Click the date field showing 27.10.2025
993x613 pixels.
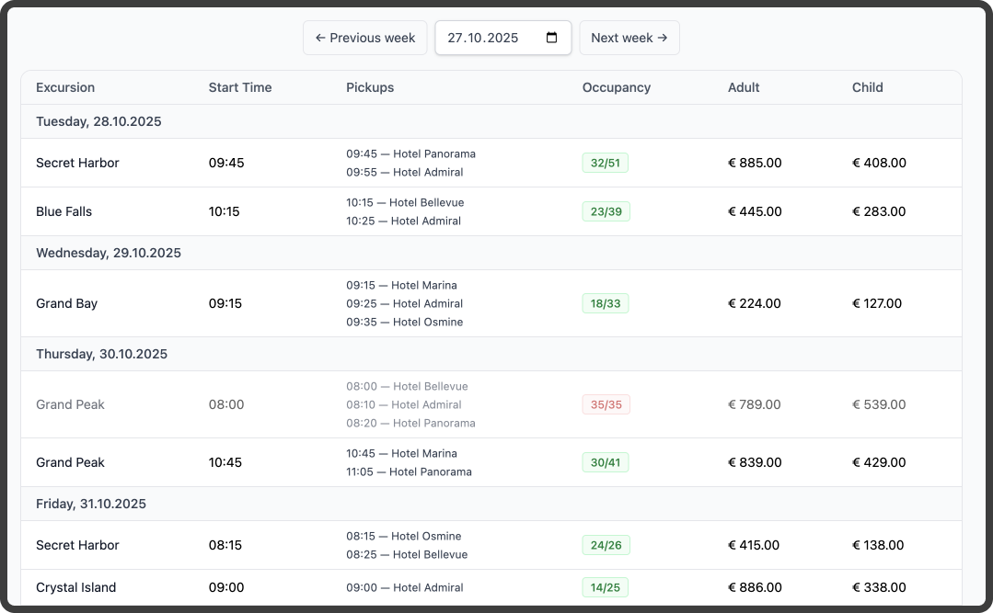(502, 38)
